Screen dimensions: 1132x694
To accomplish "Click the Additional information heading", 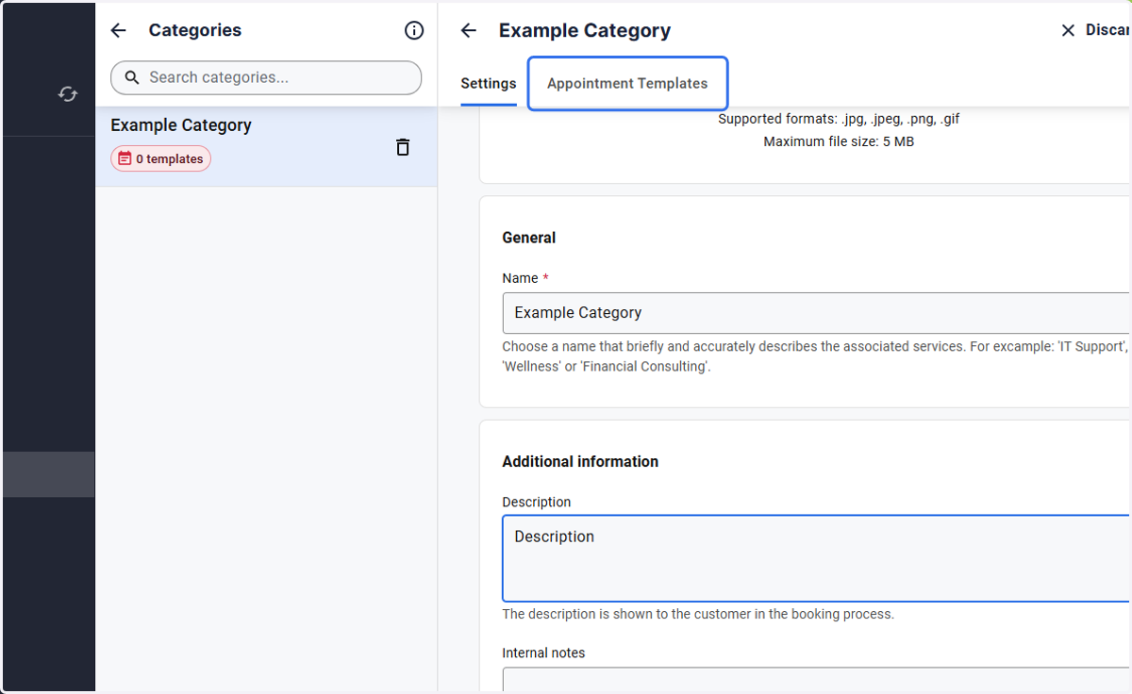I will (580, 461).
